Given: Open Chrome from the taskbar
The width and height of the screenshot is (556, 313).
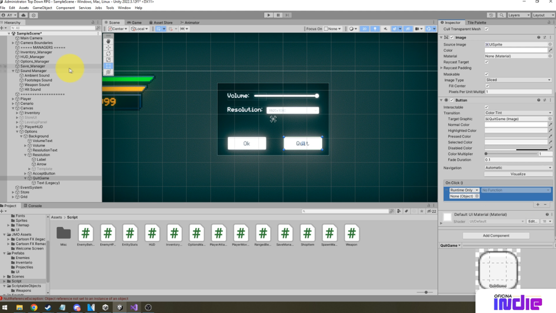Looking at the screenshot, I should (34, 307).
